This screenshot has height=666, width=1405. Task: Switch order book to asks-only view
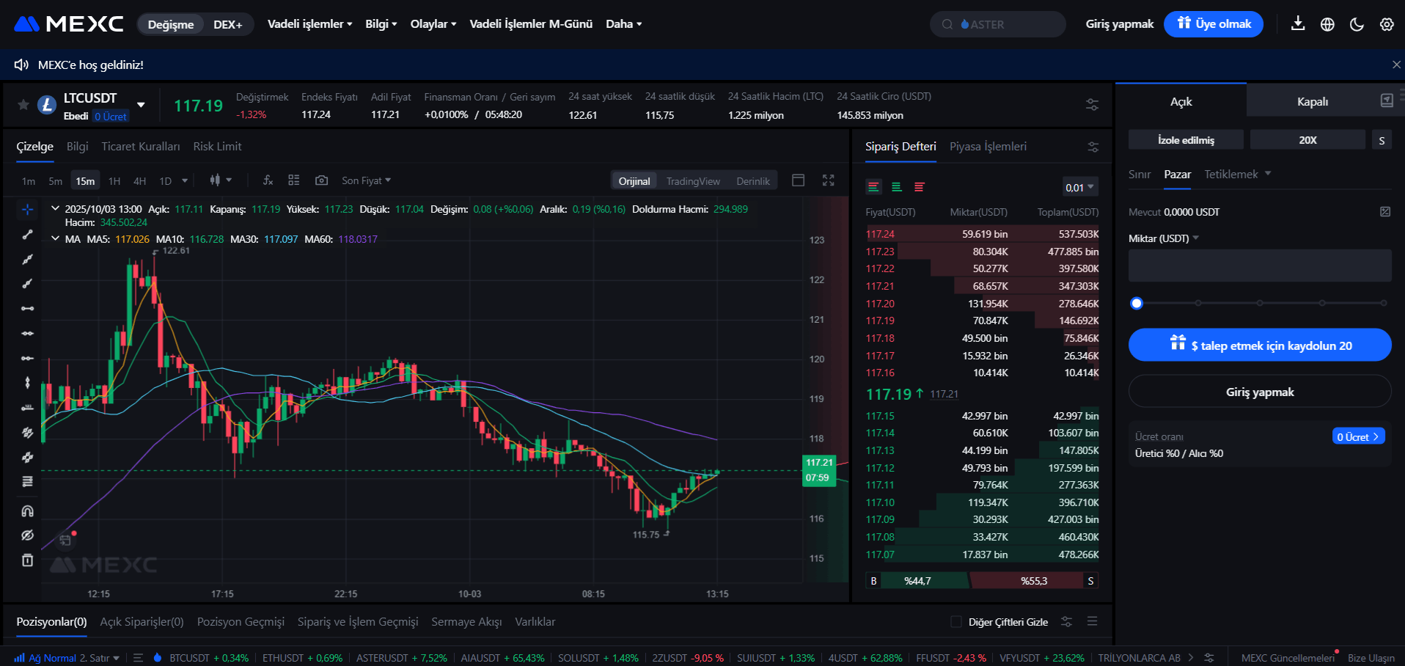tap(919, 187)
